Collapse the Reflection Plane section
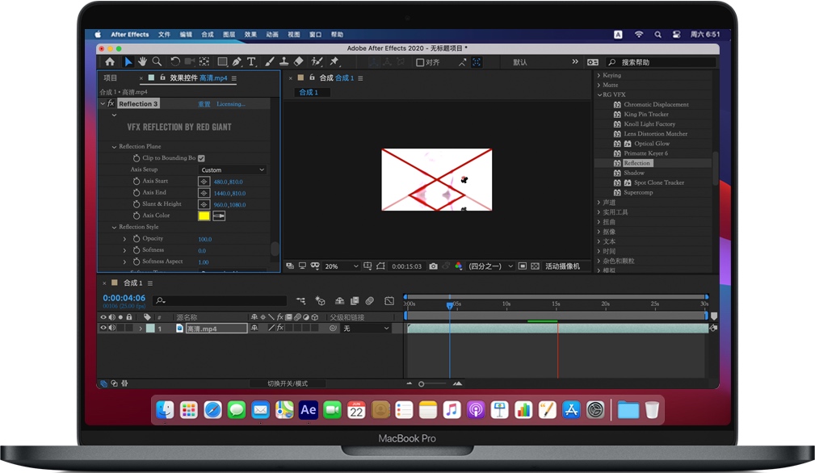This screenshot has height=473, width=815. coord(116,146)
